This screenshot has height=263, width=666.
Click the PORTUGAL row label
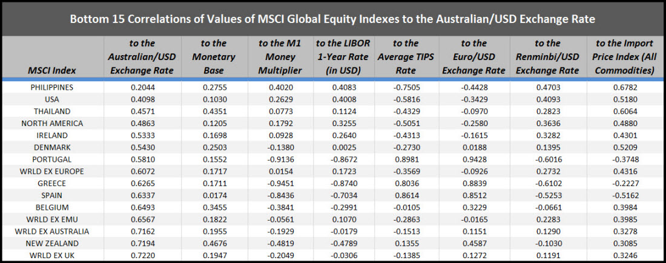coord(52,160)
